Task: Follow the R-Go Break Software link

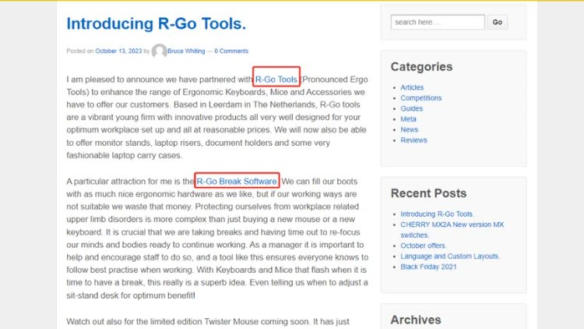Action: [237, 182]
